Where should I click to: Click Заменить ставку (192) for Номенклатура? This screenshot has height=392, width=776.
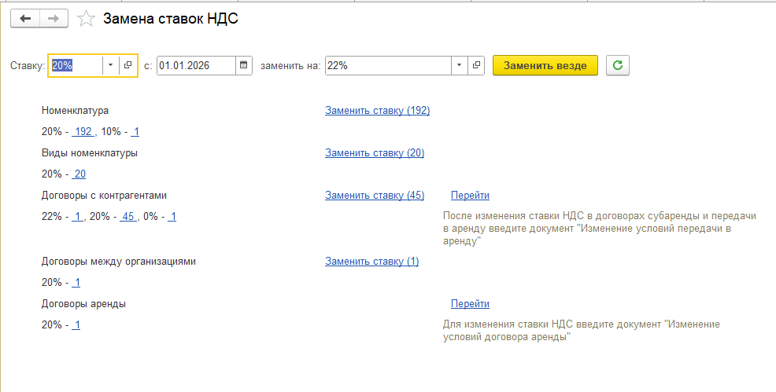tap(377, 111)
